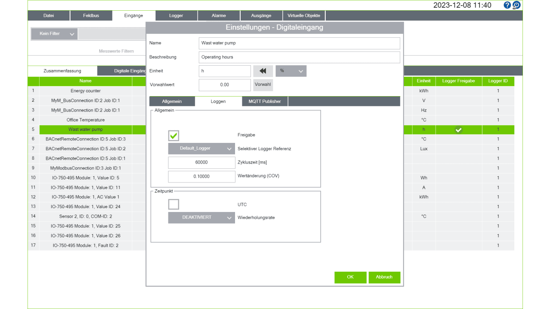Open the DEAKTIVIERT repeat rate dropdown
The width and height of the screenshot is (550, 309).
click(202, 218)
